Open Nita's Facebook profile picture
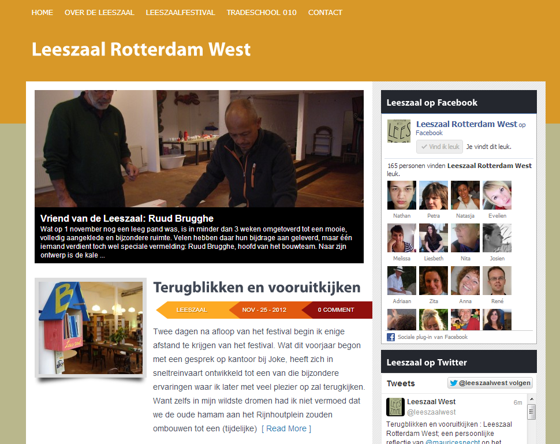Screen dimensions: 560x444 (x=465, y=238)
